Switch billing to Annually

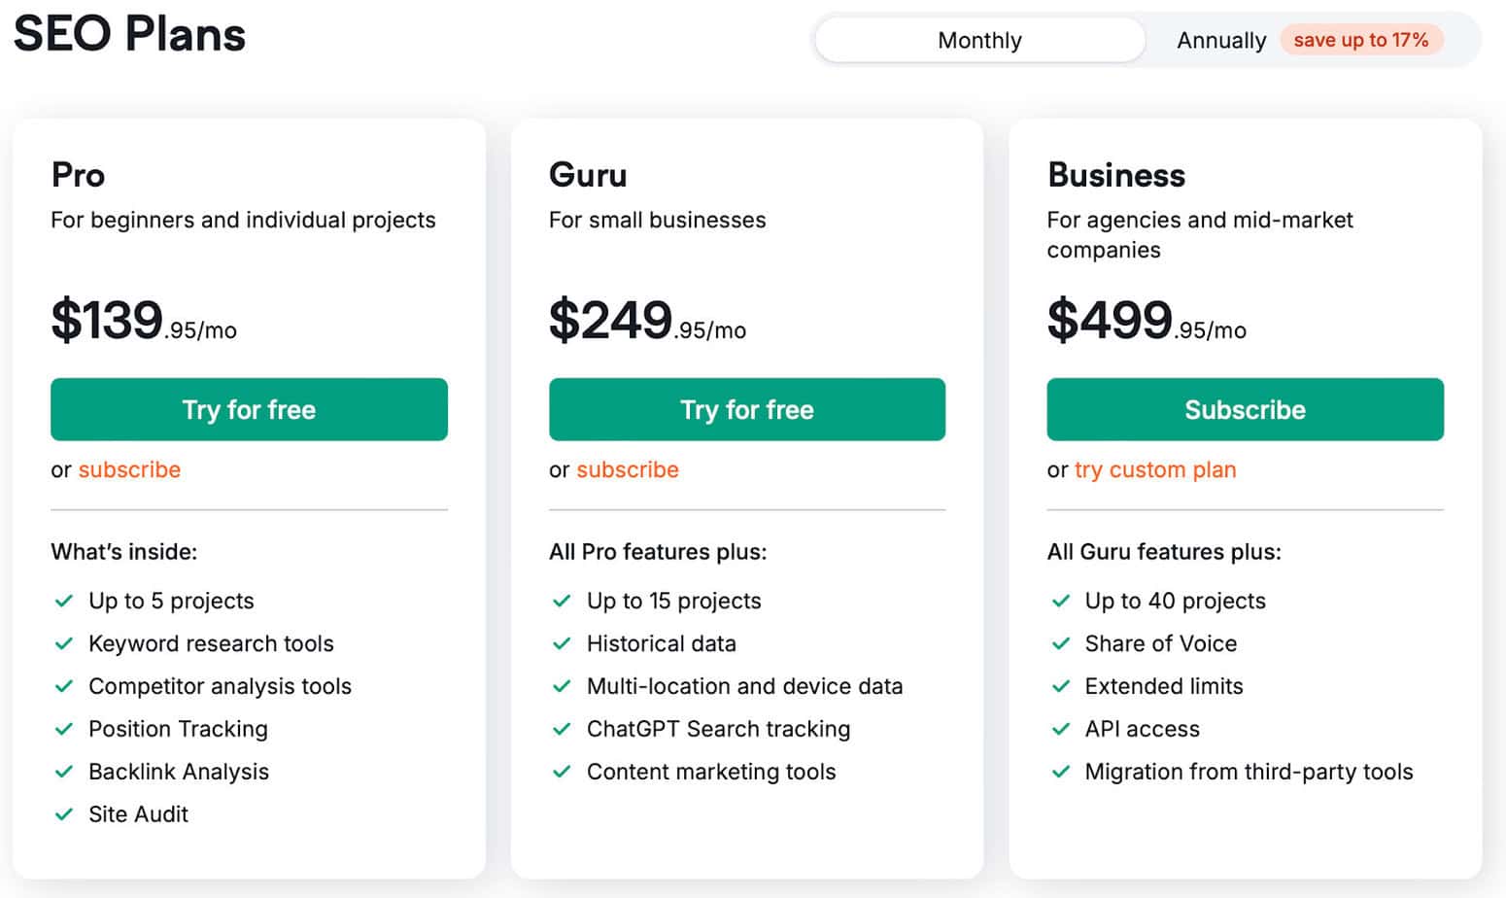(x=1221, y=40)
